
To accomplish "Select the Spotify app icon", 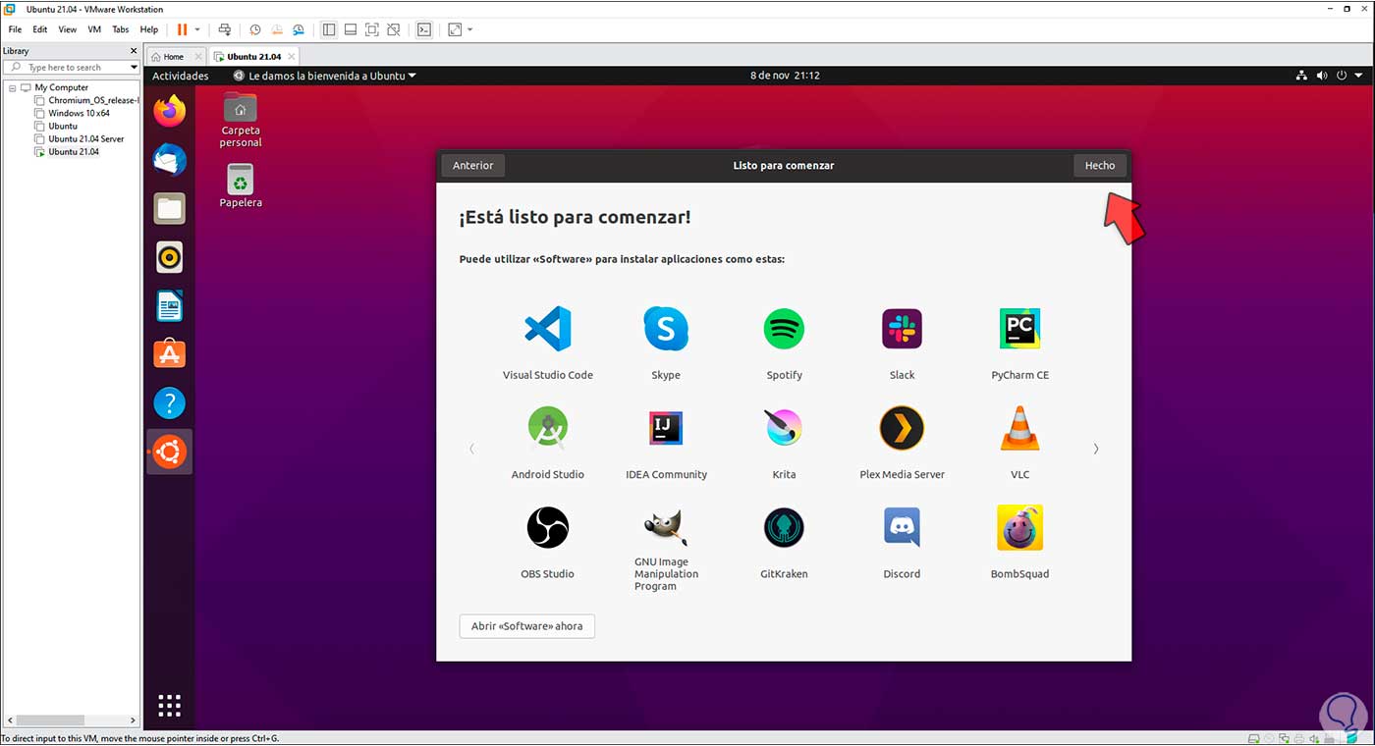I will tap(784, 329).
